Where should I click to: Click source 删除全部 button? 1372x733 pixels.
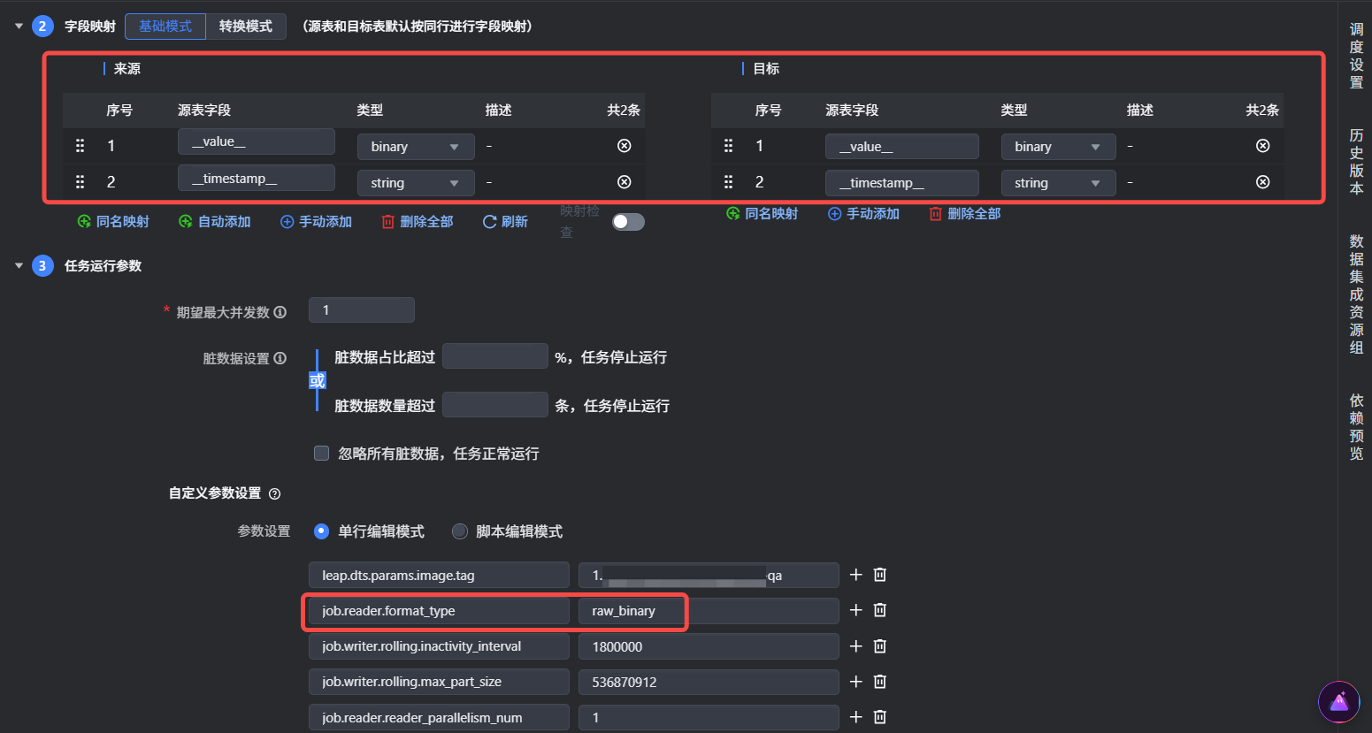pyautogui.click(x=418, y=222)
